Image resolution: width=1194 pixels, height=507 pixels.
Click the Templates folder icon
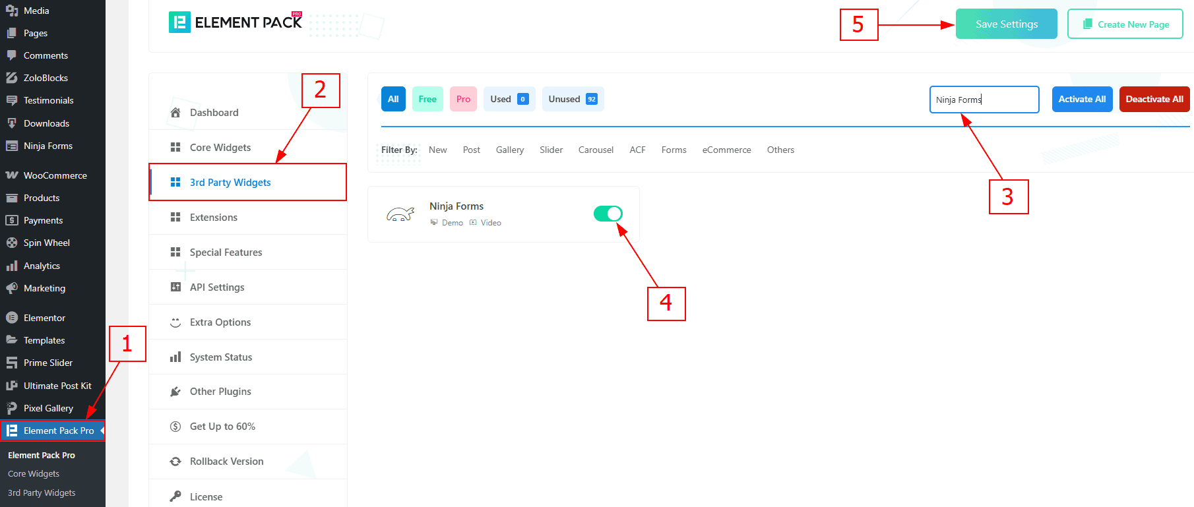pos(12,340)
